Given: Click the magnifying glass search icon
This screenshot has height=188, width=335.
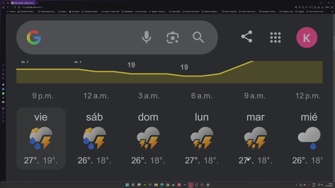Looking at the screenshot, I should (x=198, y=37).
